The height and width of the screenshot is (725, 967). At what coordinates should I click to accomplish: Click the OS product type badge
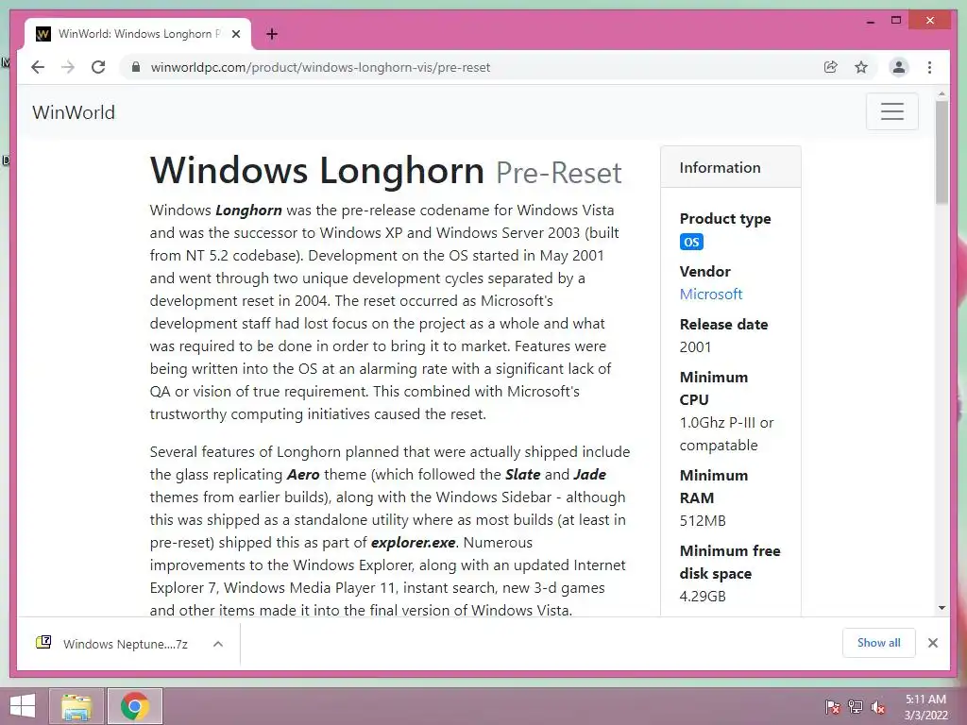pos(691,242)
